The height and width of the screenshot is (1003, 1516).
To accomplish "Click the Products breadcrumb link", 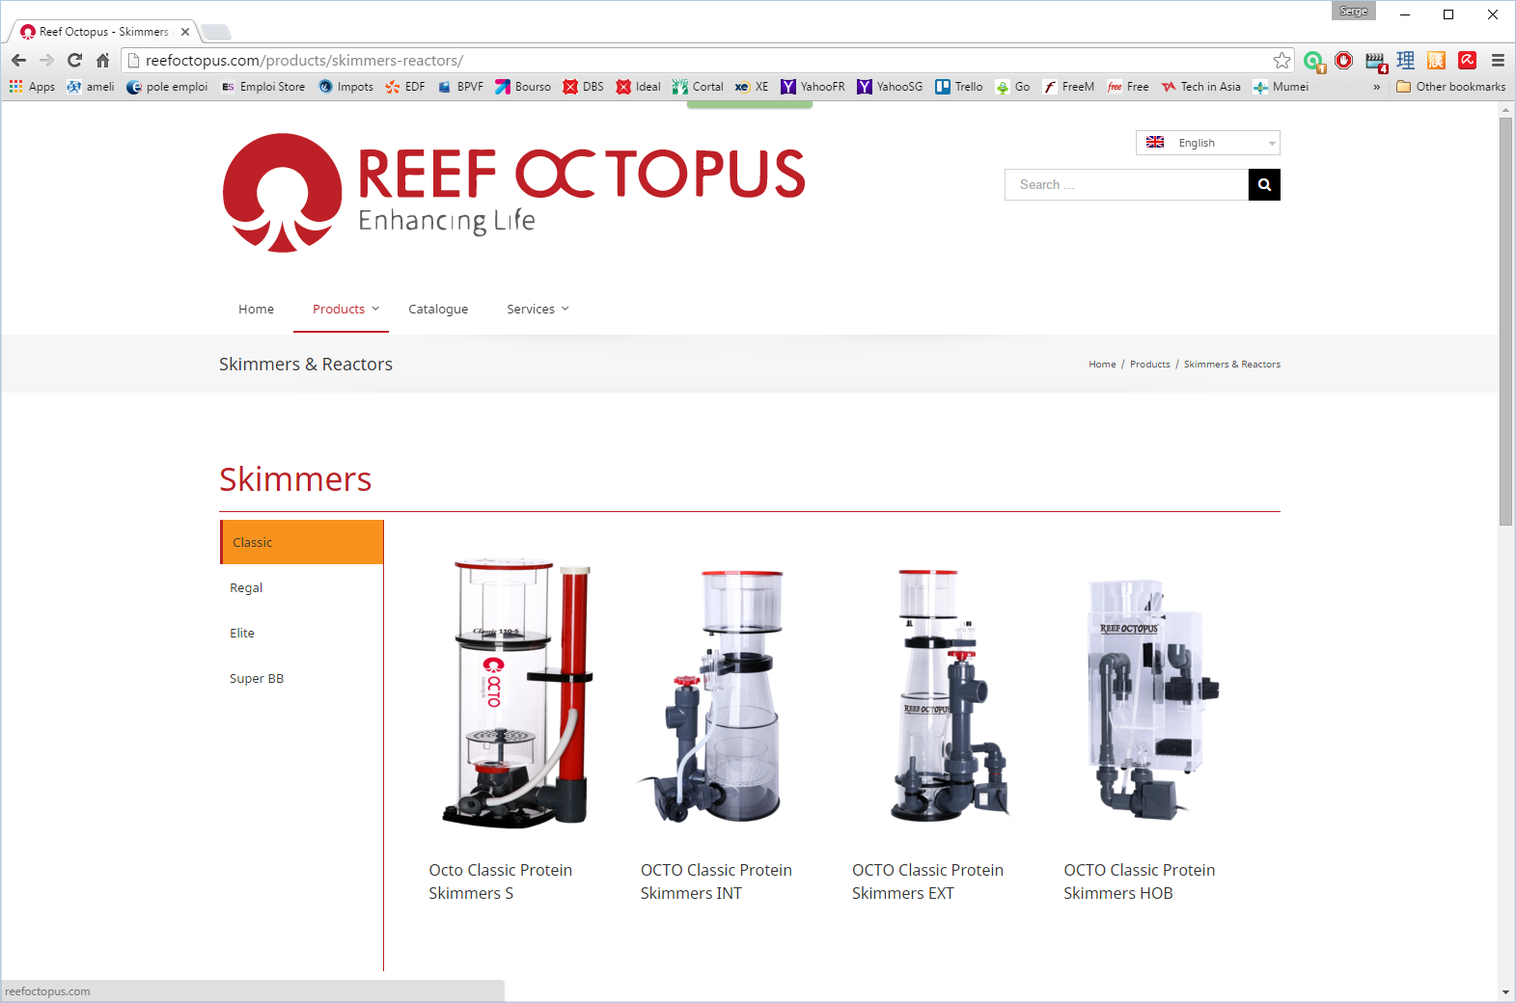I will (x=1149, y=364).
